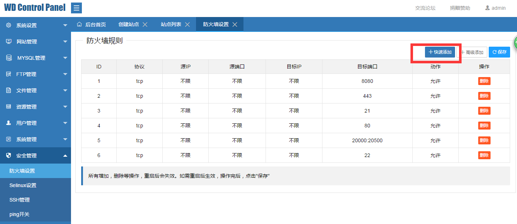Click the 快速添加 button

coord(439,52)
